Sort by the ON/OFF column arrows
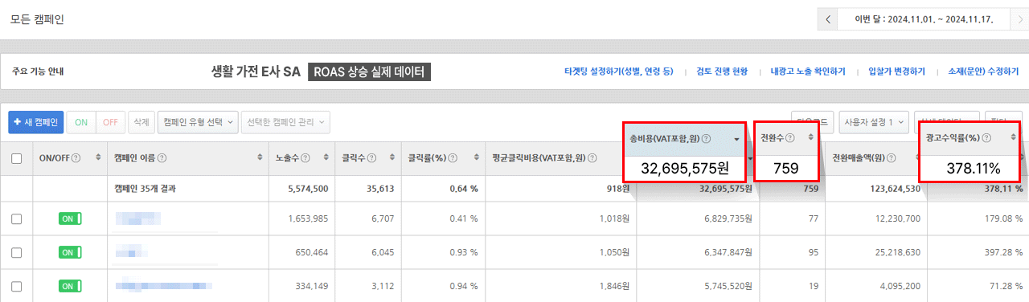The height and width of the screenshot is (302, 1029). click(x=98, y=158)
